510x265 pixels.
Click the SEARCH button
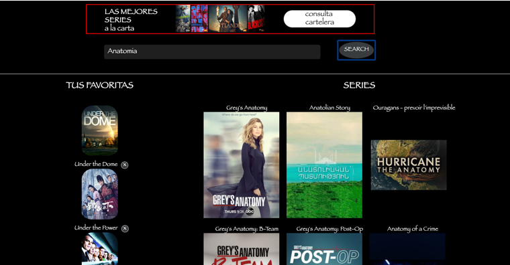356,50
